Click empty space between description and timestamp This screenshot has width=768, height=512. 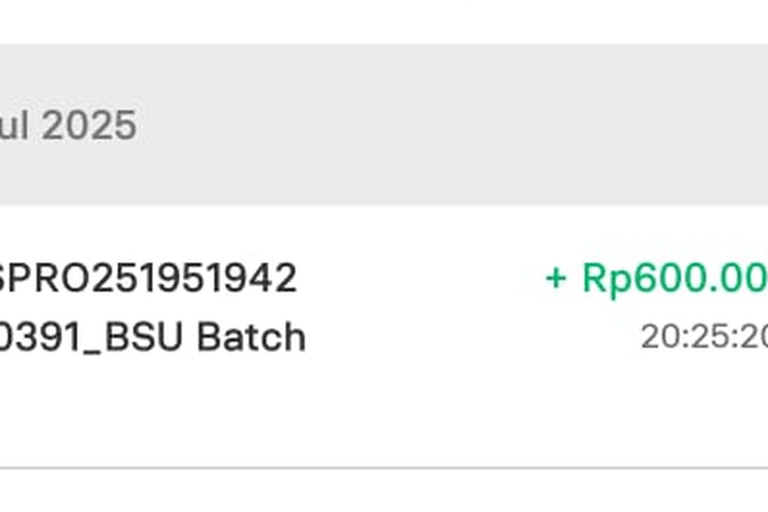(474, 337)
